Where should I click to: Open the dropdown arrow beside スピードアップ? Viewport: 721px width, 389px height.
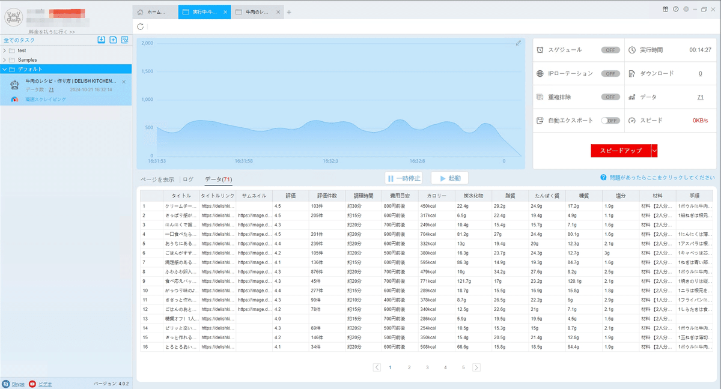(654, 151)
